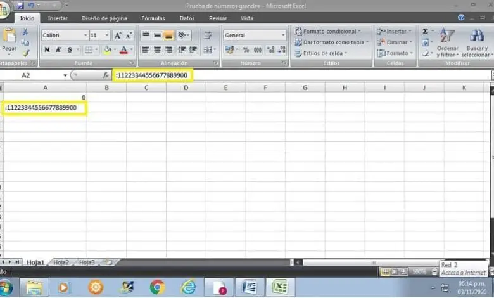Select column B header
This screenshot has width=494, height=298.
coord(106,87)
